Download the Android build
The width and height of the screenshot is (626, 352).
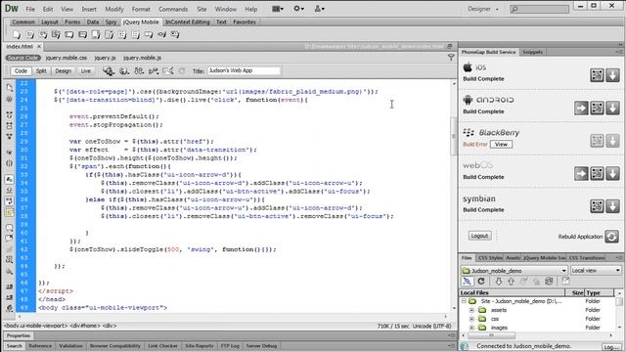tap(612, 108)
